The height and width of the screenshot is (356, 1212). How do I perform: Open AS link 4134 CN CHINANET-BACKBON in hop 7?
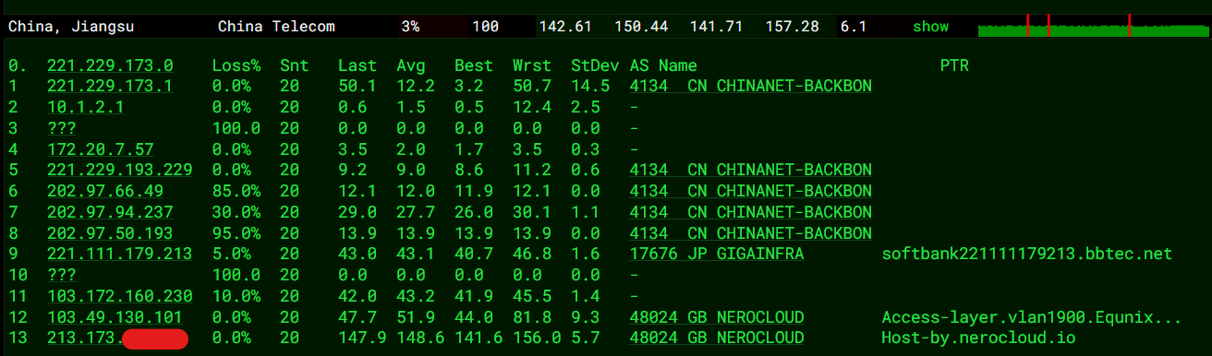750,213
